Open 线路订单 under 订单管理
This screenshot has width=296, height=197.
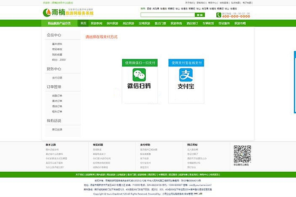point(57,96)
